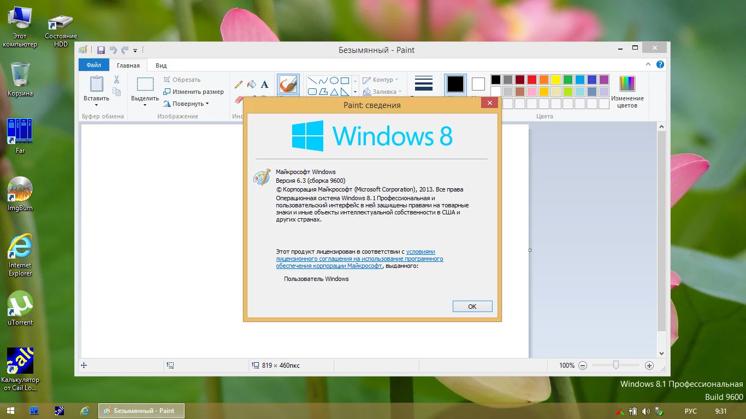Pick the Right triangle shape

point(345,92)
